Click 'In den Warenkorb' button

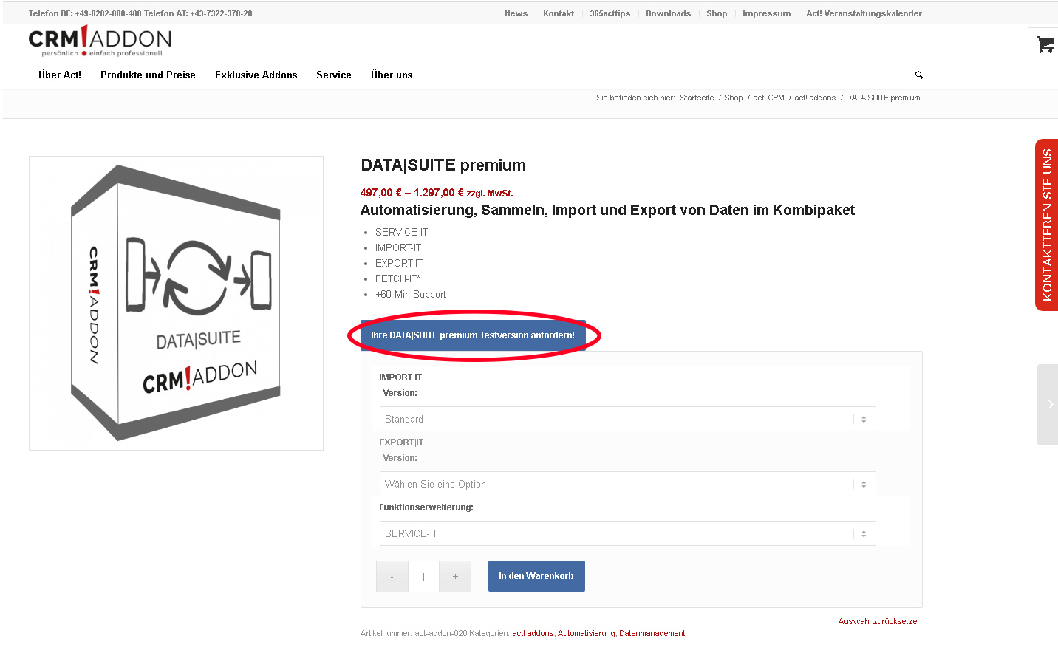pyautogui.click(x=536, y=576)
